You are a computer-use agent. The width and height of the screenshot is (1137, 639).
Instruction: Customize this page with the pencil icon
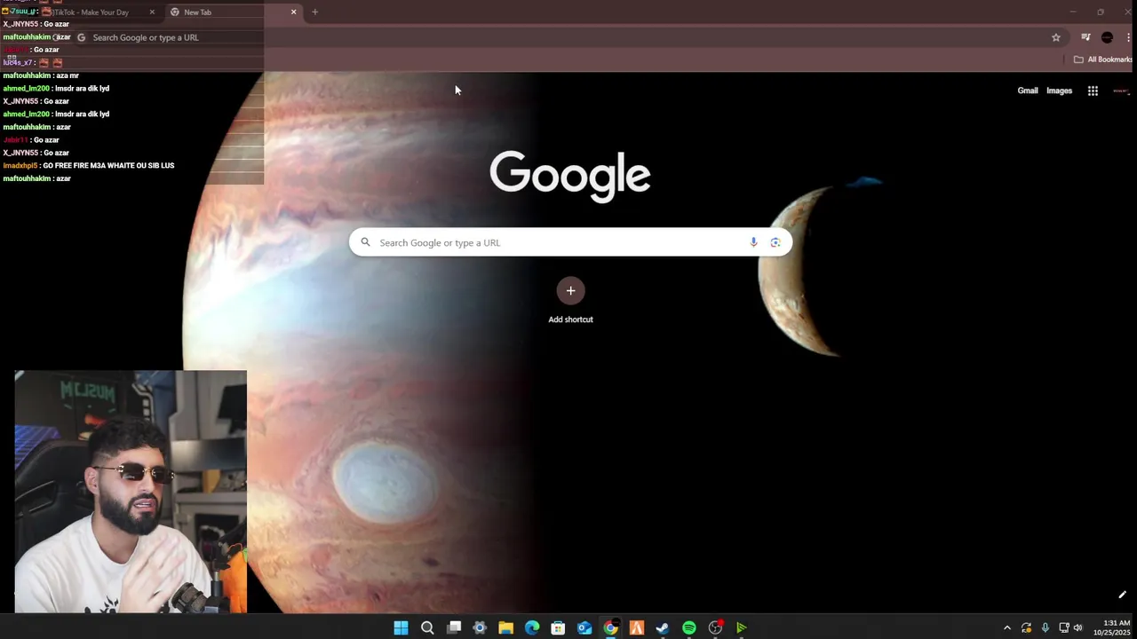pyautogui.click(x=1122, y=595)
